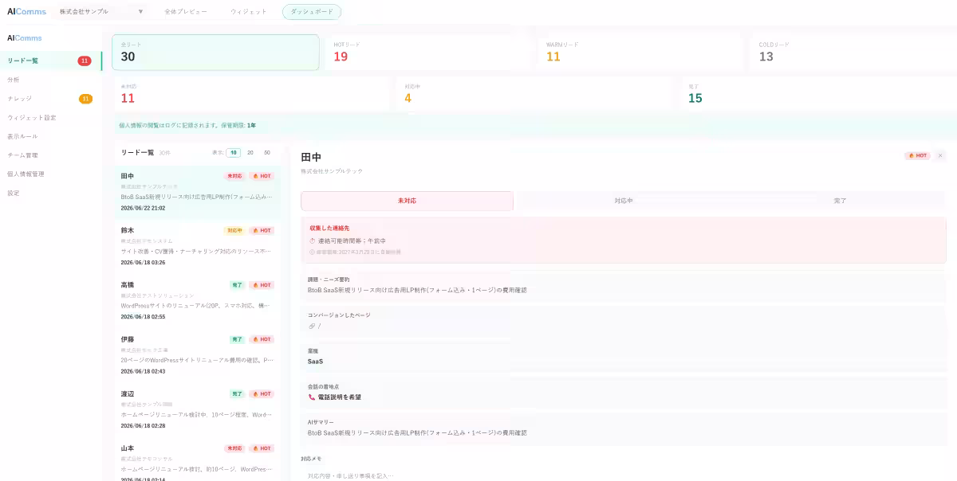
Task: Click the red 11 badge on リード一覧
Action: click(x=85, y=61)
